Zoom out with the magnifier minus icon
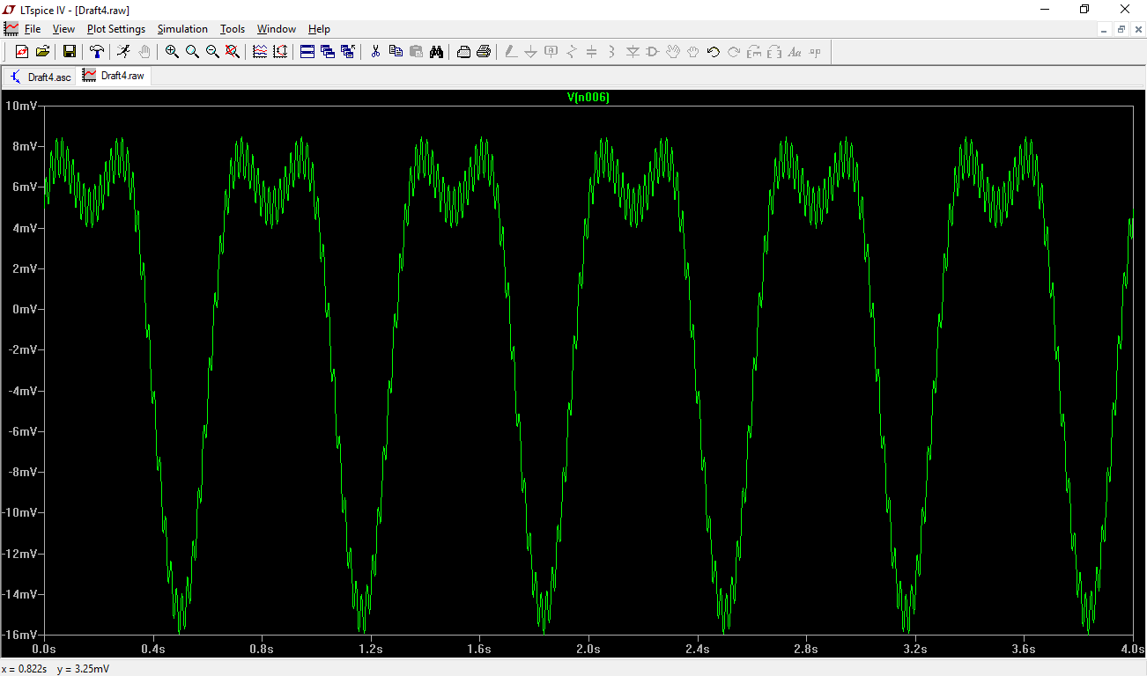 (x=212, y=52)
